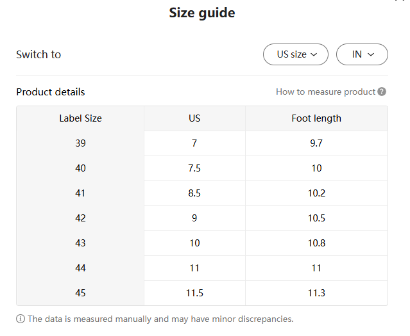Pick label size 44 cell

tap(80, 268)
